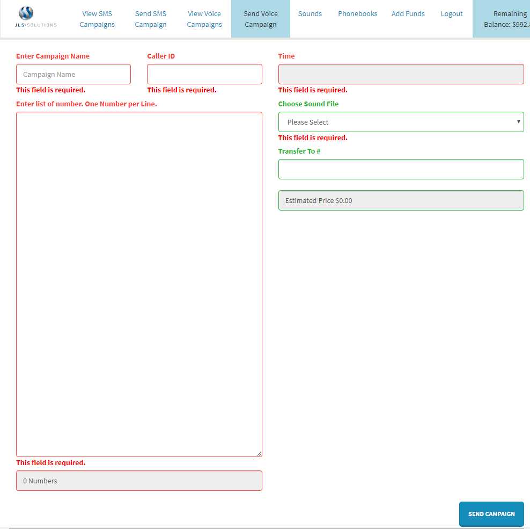Open the Add Funds page
The height and width of the screenshot is (529, 530).
point(408,13)
